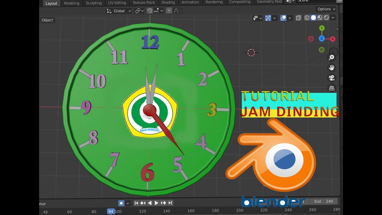Toggle X-ray mode
The height and width of the screenshot is (215, 382).
click(298, 18)
